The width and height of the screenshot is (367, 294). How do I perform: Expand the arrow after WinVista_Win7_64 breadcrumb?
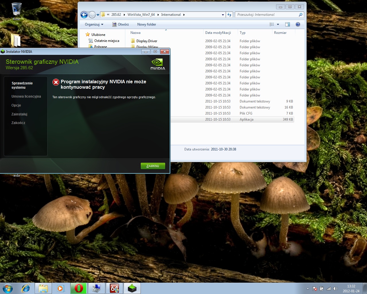coord(158,15)
